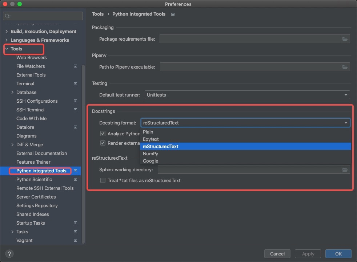The height and width of the screenshot is (262, 357).
Task: Click project-level icon next to Python Scientific
Action: click(75, 179)
